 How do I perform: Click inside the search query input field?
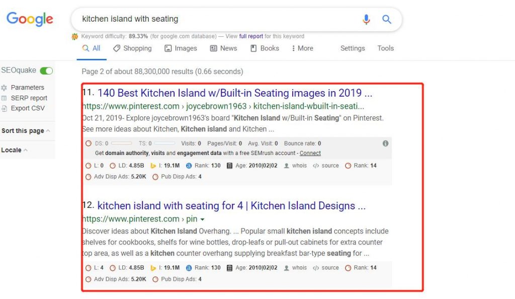pyautogui.click(x=217, y=19)
